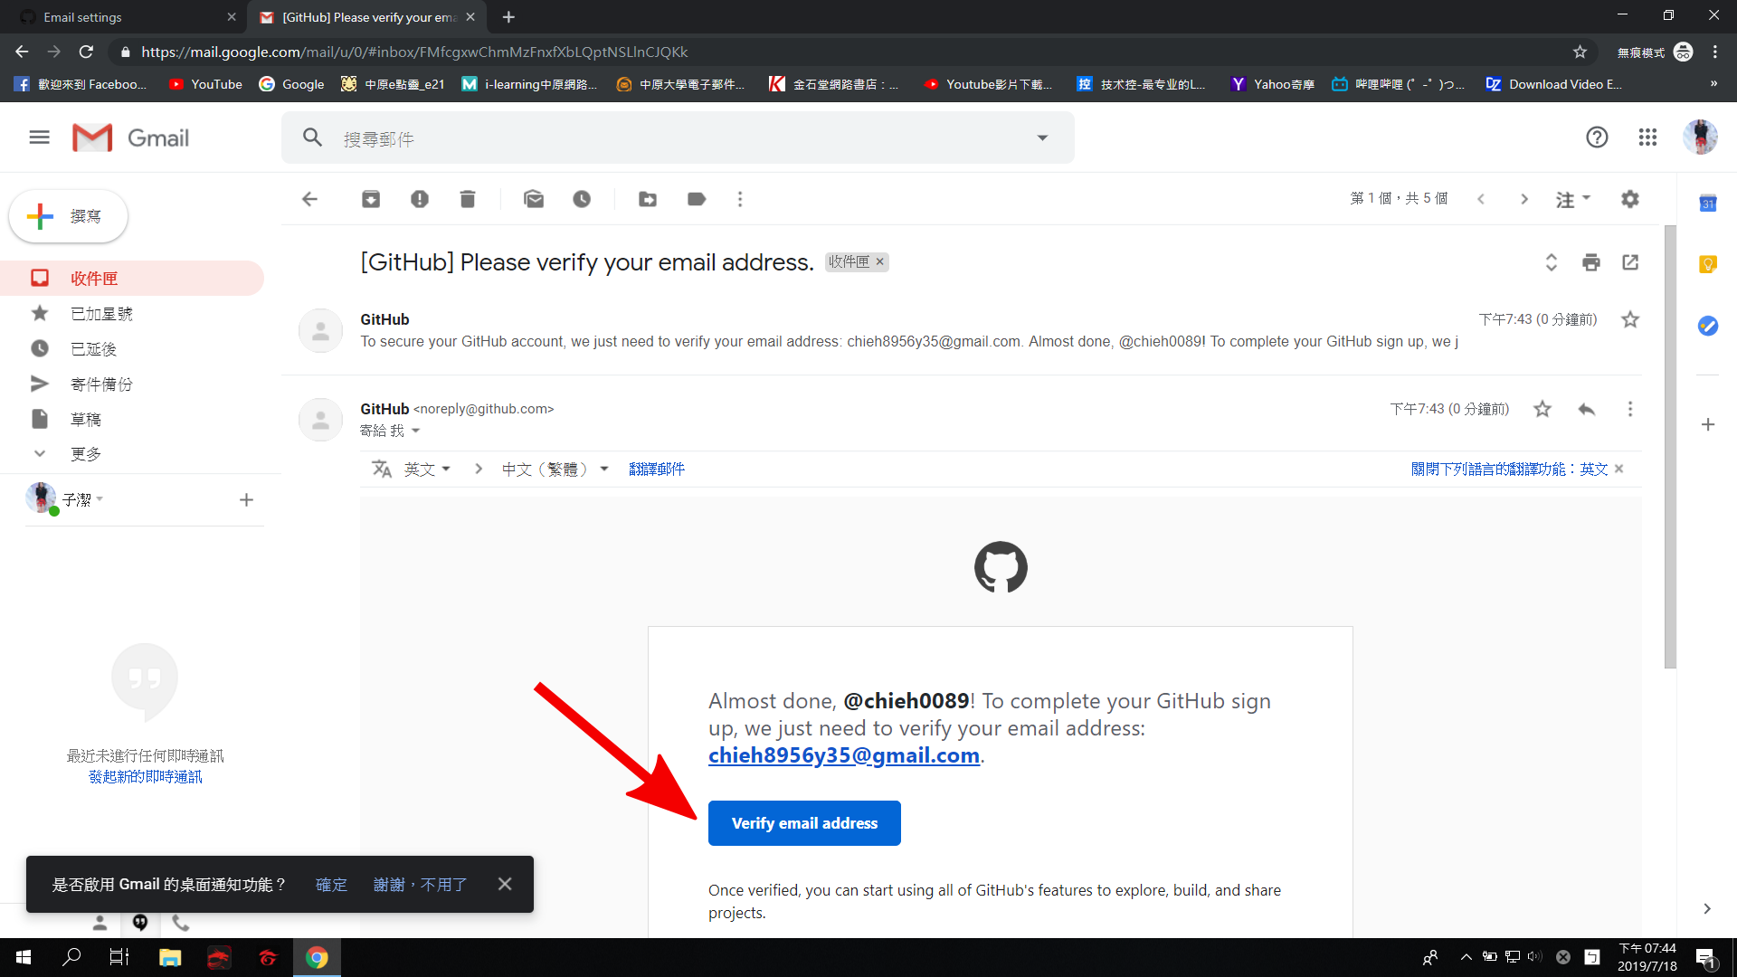This screenshot has width=1737, height=977.
Task: Open the 已加星號 starred folder
Action: pyautogui.click(x=101, y=314)
